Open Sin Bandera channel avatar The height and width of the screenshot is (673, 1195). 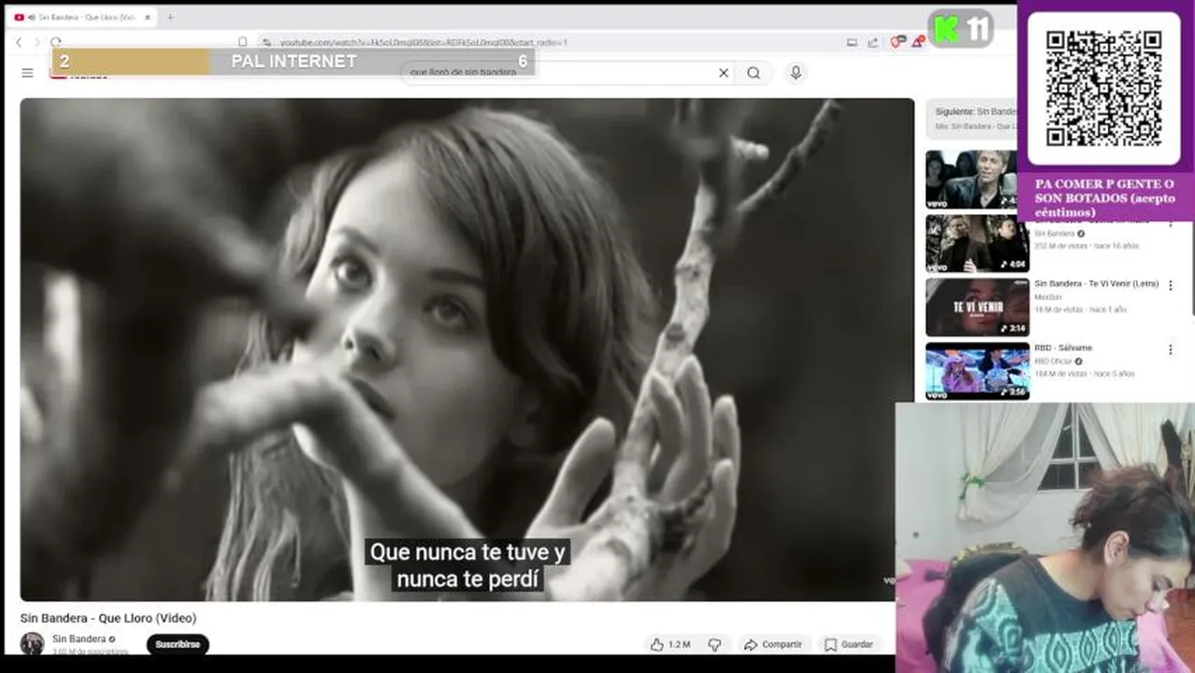click(33, 643)
